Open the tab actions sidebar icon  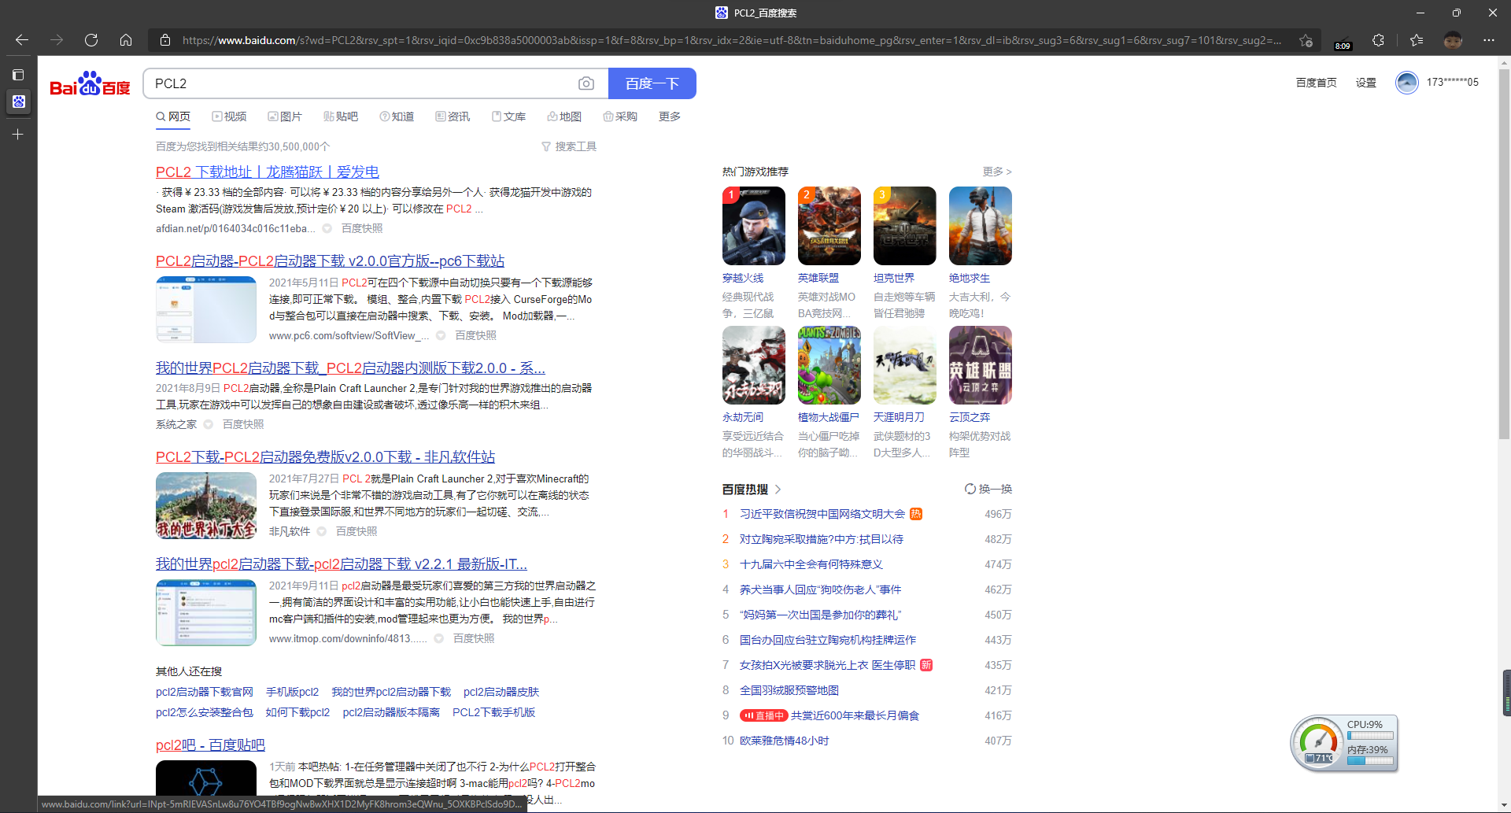coord(18,75)
